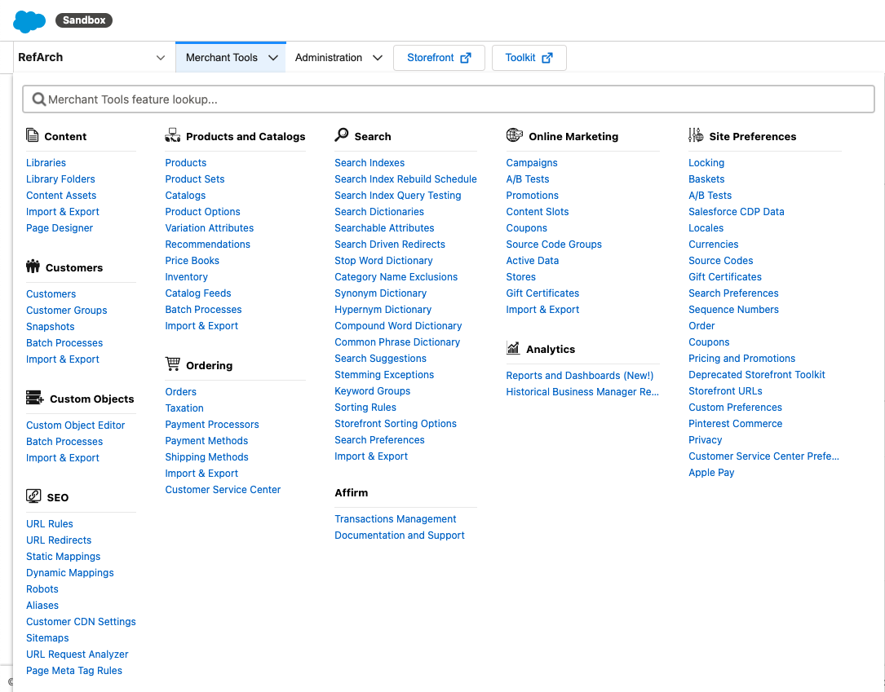The image size is (885, 692).
Task: Open Price Books
Action: 192,261
